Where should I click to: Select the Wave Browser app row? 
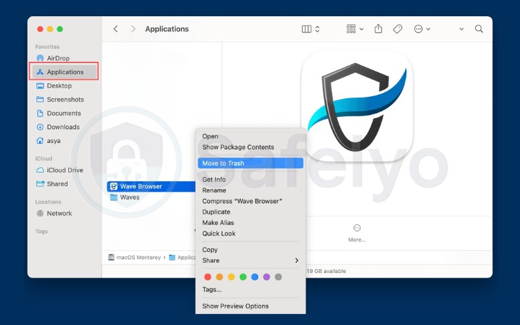tap(151, 187)
